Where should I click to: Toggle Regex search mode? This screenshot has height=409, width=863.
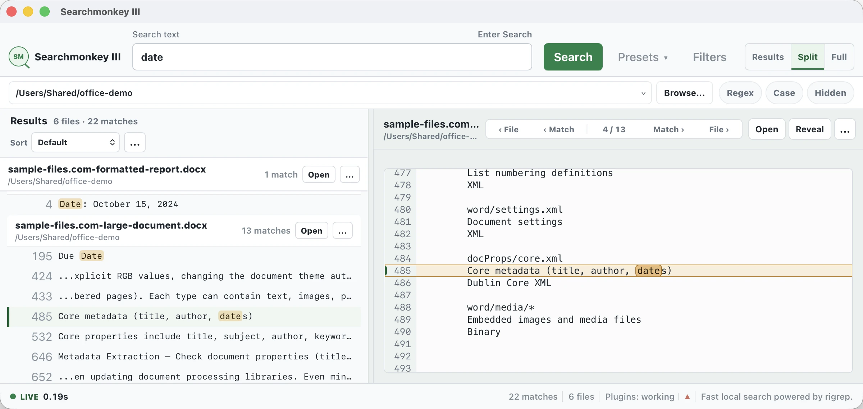pos(740,93)
